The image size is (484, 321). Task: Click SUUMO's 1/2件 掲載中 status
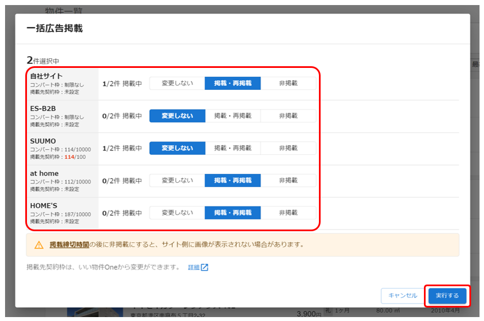click(x=122, y=149)
